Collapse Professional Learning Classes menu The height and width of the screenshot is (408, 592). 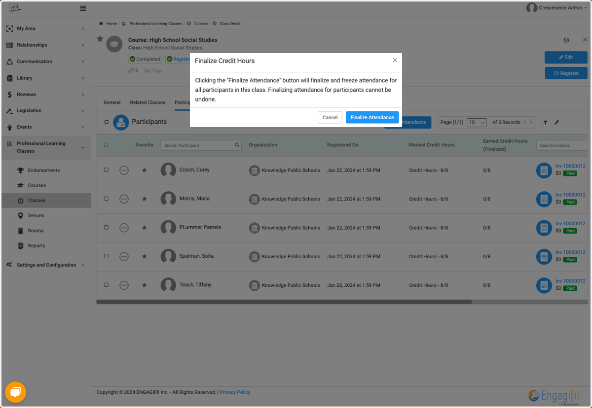[83, 147]
